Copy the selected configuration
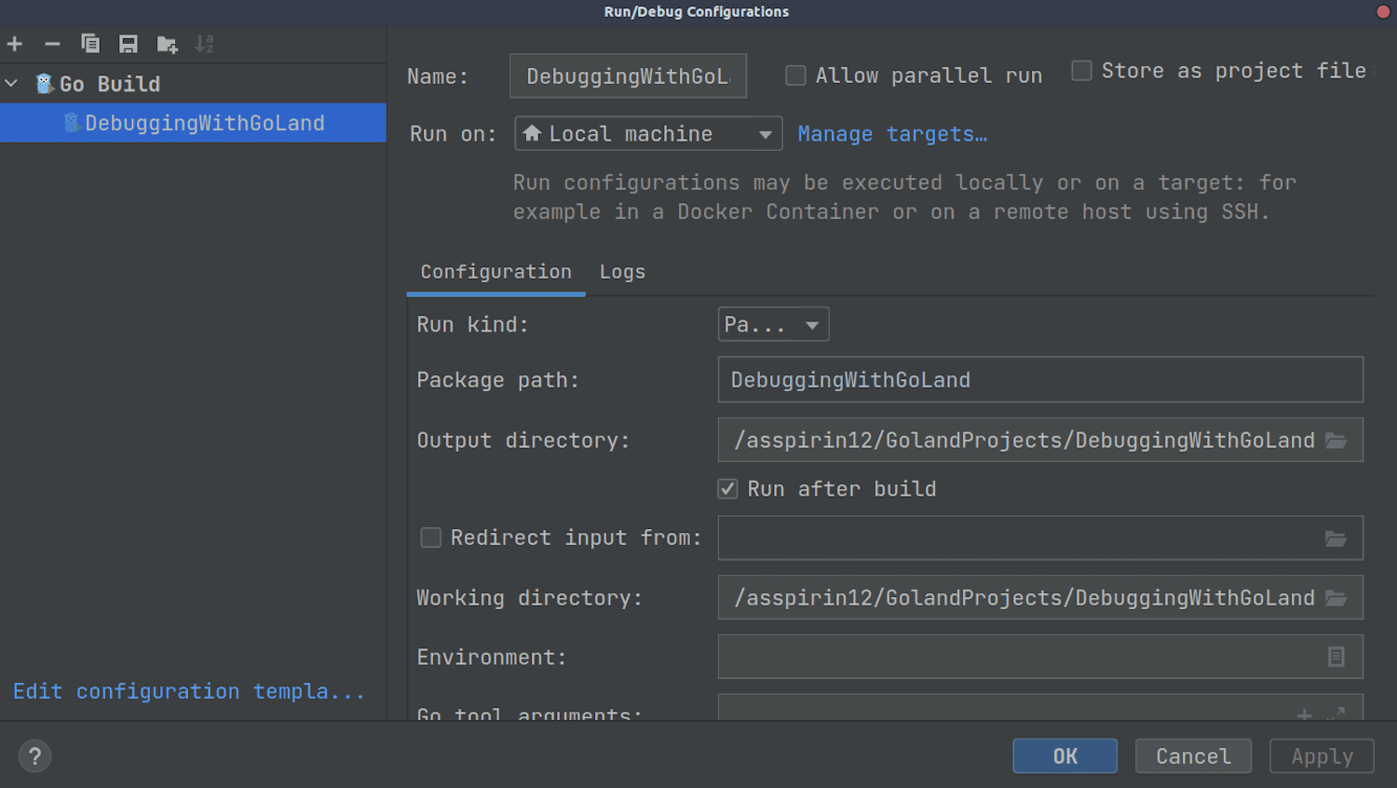This screenshot has height=788, width=1397. (x=90, y=44)
